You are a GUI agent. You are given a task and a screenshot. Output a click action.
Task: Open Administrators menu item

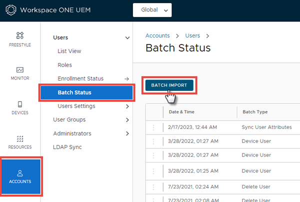(x=72, y=133)
